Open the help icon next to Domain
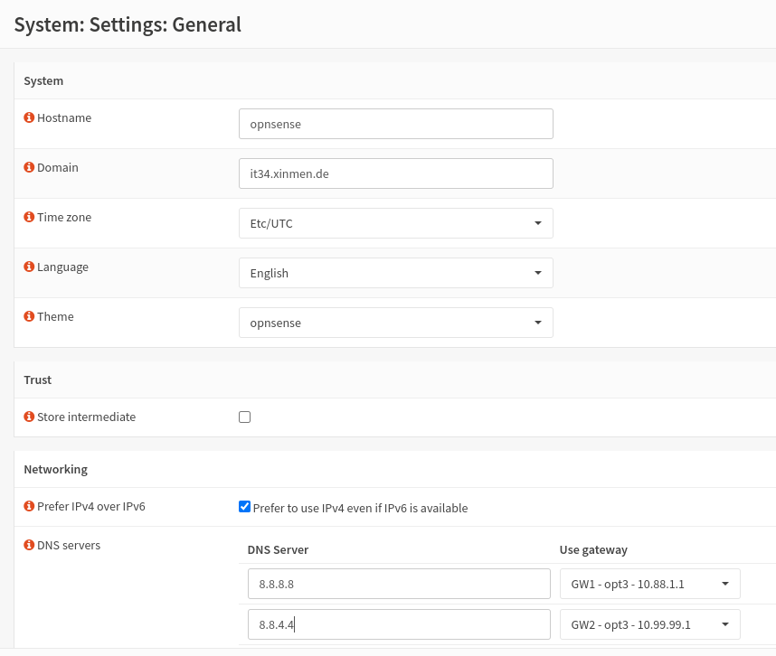 [30, 167]
